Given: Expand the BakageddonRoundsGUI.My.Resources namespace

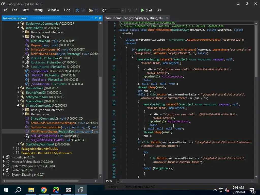Looking at the screenshot, I should click(x=14, y=153).
